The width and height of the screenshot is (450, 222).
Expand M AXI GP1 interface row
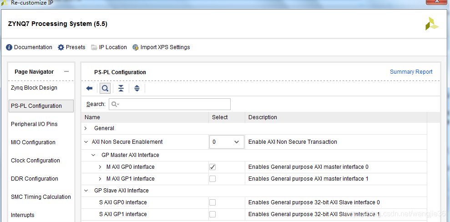point(100,179)
